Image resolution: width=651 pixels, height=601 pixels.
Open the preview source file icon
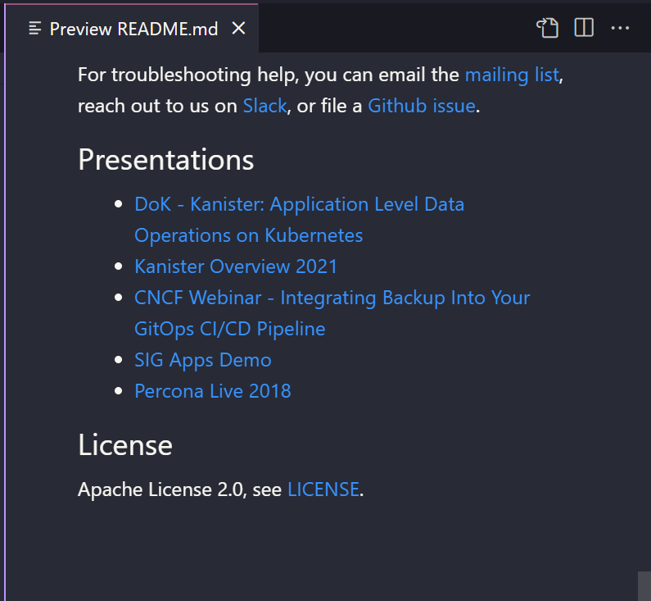click(547, 28)
